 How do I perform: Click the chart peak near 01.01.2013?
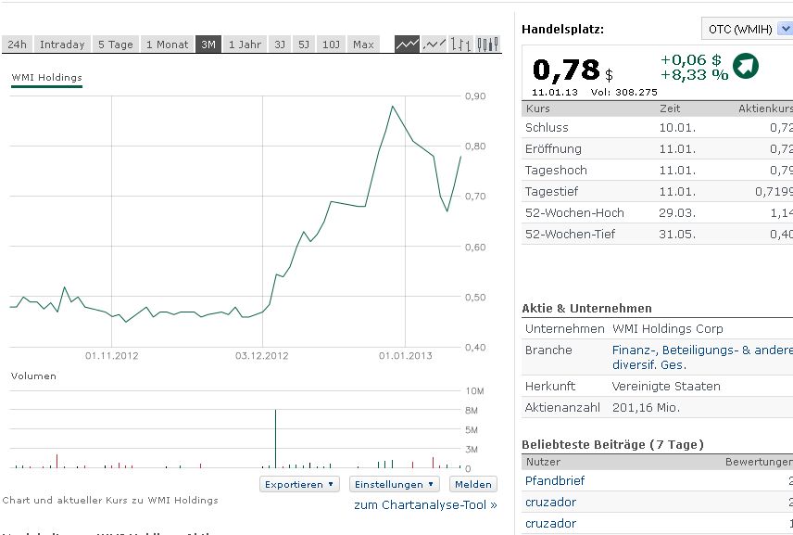(x=393, y=107)
